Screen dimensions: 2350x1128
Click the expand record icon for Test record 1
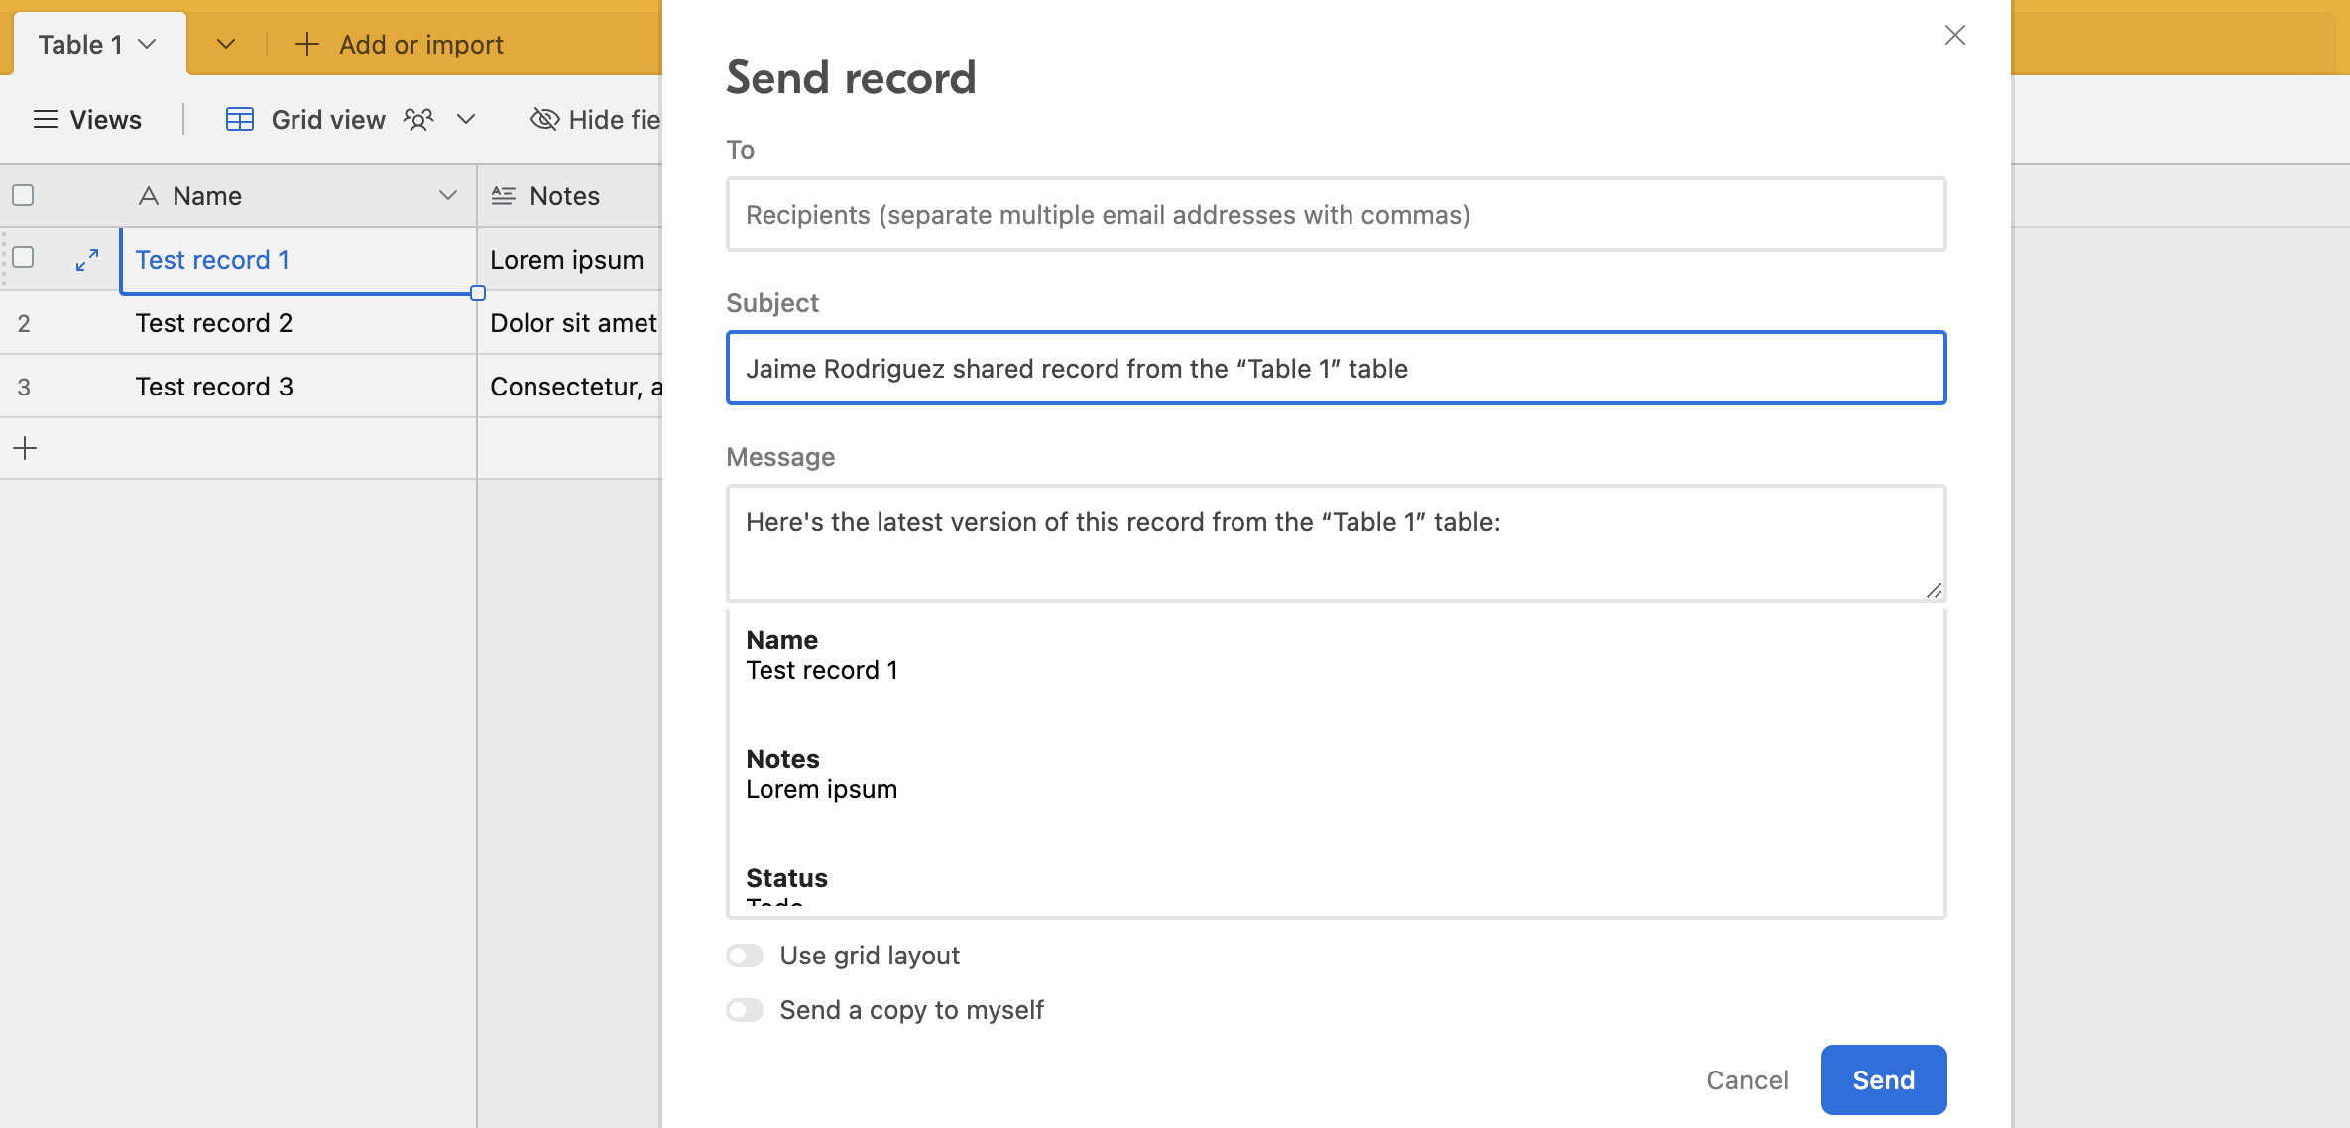click(x=85, y=259)
